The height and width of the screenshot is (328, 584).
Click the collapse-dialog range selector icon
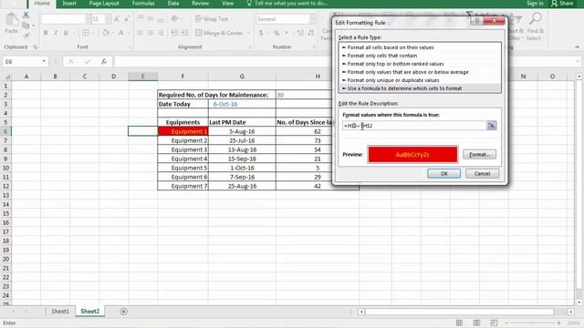[x=492, y=126]
